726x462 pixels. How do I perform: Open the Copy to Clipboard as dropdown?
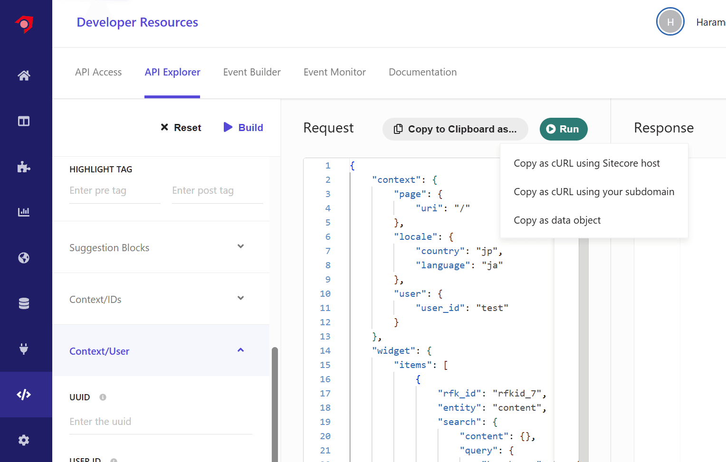pos(455,129)
